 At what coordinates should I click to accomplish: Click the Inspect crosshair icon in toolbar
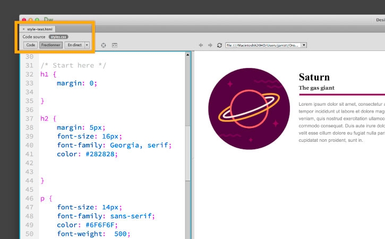coord(104,45)
